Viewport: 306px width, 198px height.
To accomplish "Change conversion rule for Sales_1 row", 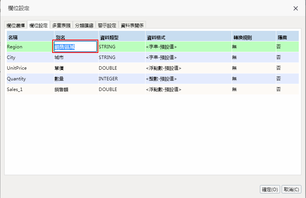I will 234,89.
